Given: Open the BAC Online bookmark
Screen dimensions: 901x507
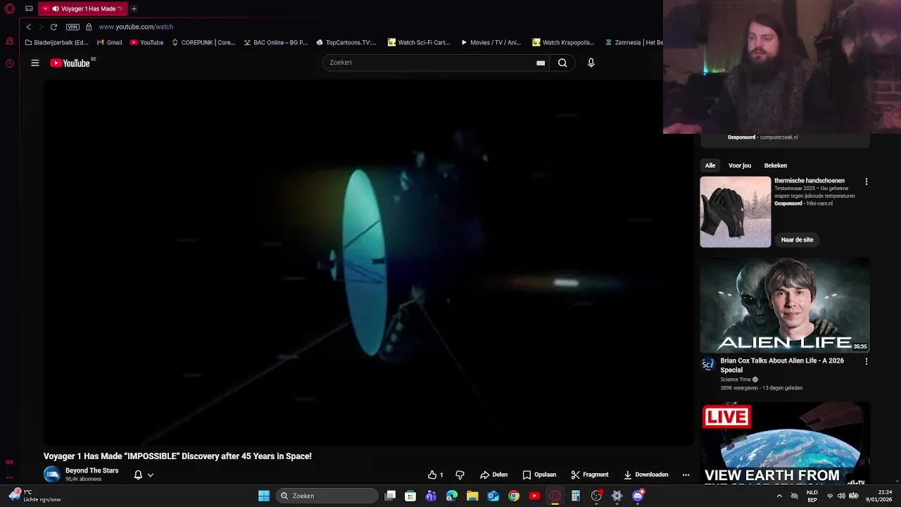Looking at the screenshot, I should [x=276, y=42].
